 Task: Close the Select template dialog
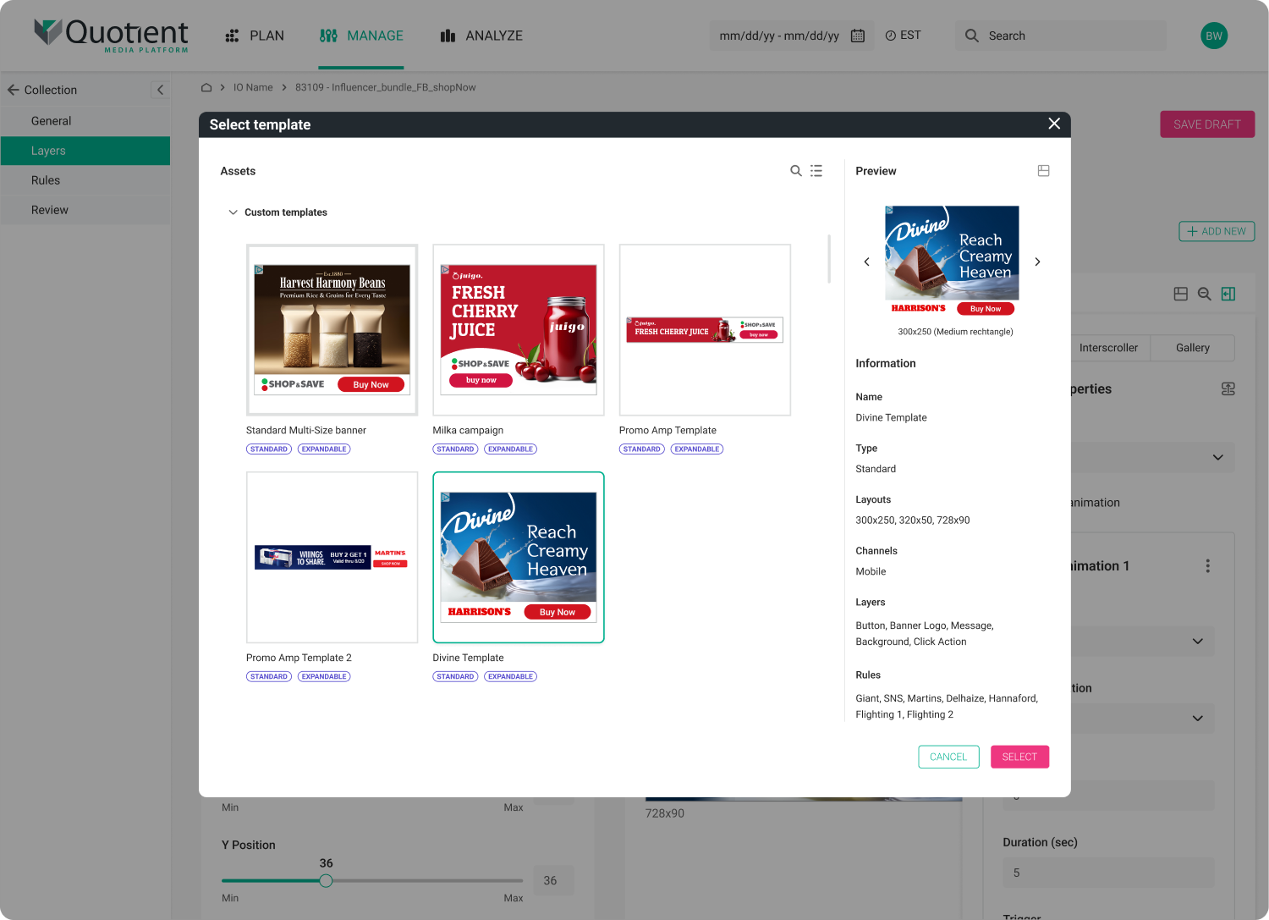point(1054,124)
